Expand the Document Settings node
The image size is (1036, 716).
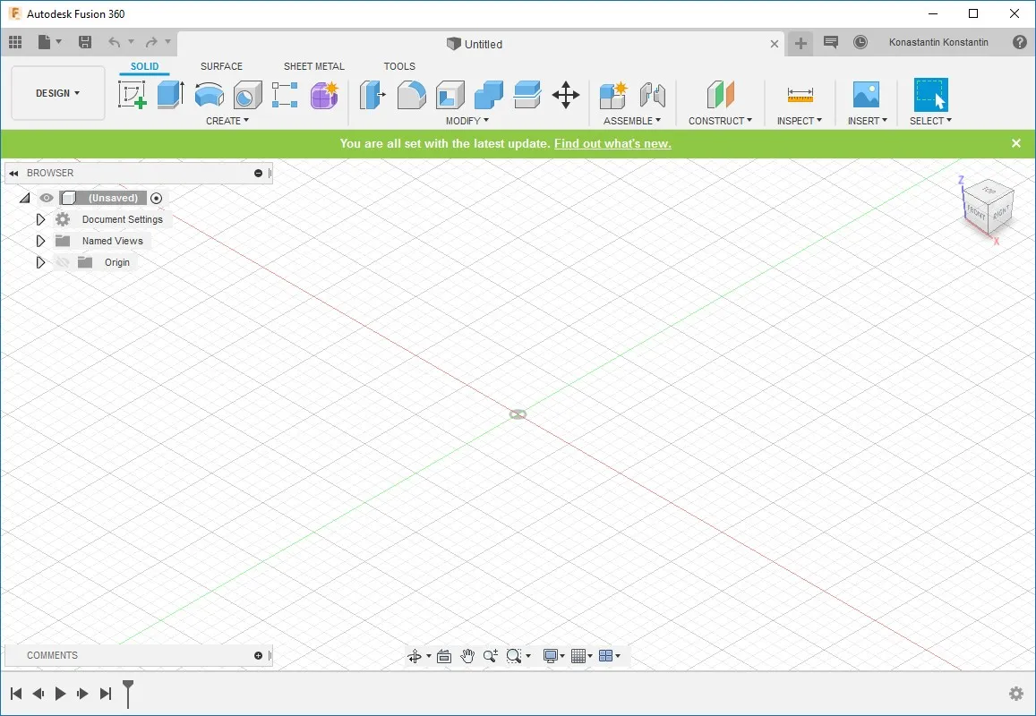[x=40, y=219]
